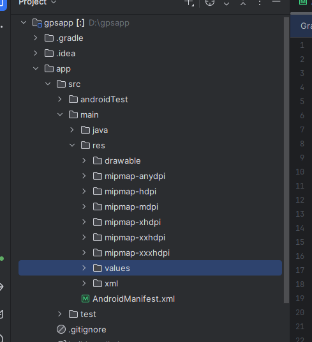Expand the drawable folder
The width and height of the screenshot is (312, 342).
[x=84, y=160]
